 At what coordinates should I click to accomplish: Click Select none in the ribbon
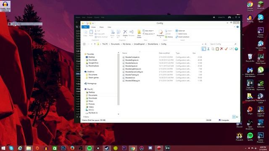pos(181,34)
